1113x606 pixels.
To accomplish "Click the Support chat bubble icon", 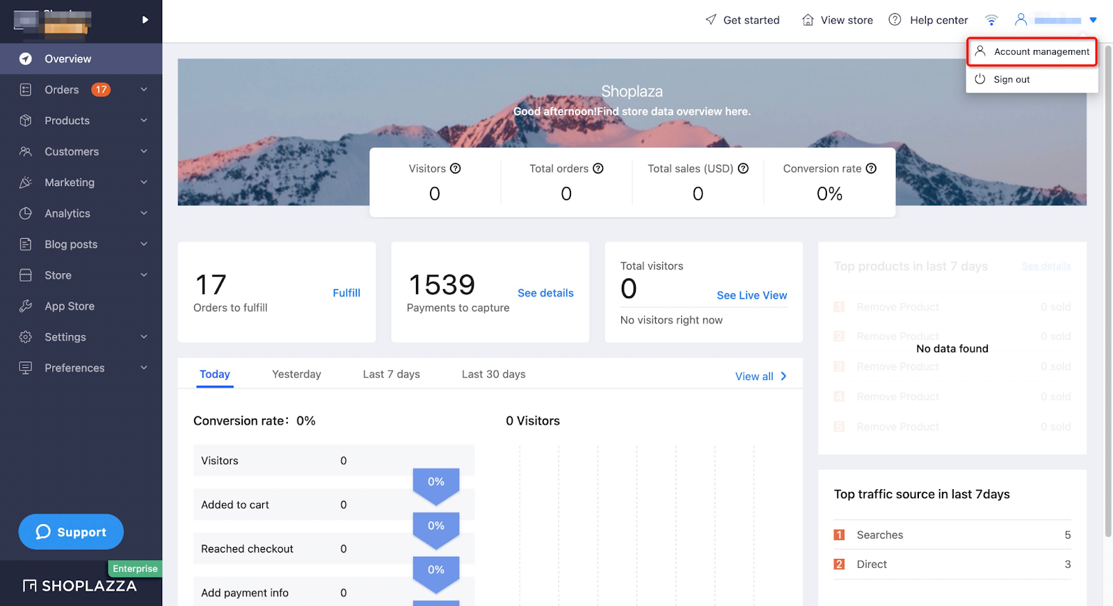I will (43, 532).
